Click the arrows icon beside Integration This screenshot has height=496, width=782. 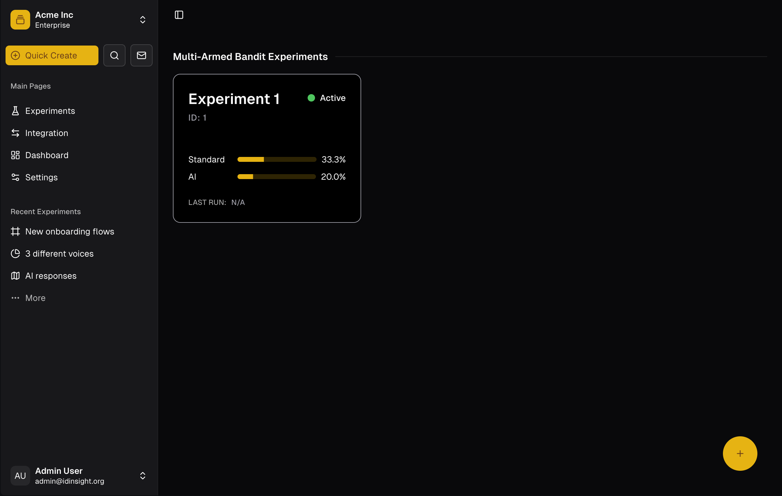coord(15,133)
